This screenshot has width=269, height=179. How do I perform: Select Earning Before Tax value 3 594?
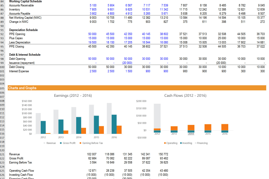[93, 163]
